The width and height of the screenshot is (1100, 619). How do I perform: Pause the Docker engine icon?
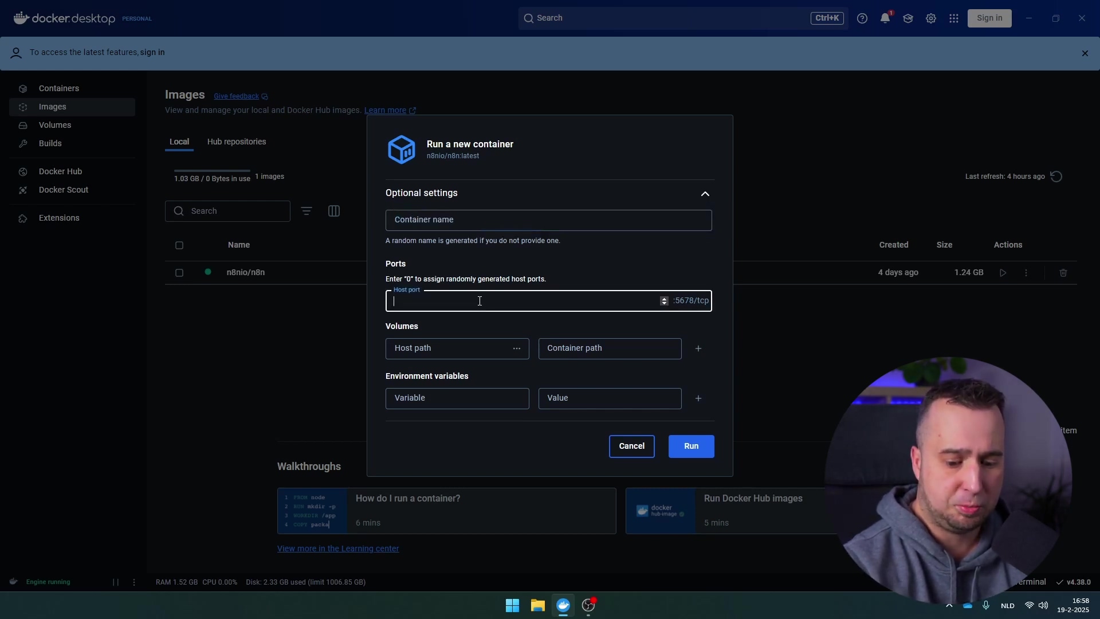tap(116, 582)
